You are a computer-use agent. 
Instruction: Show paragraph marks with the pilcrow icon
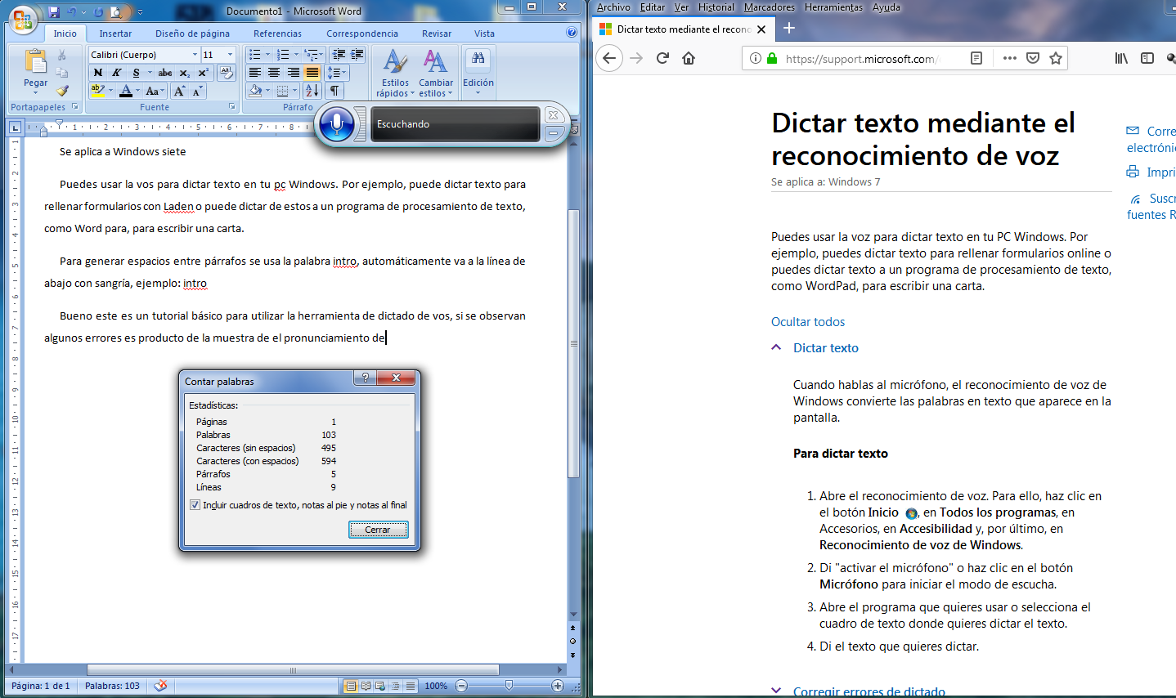pos(335,91)
